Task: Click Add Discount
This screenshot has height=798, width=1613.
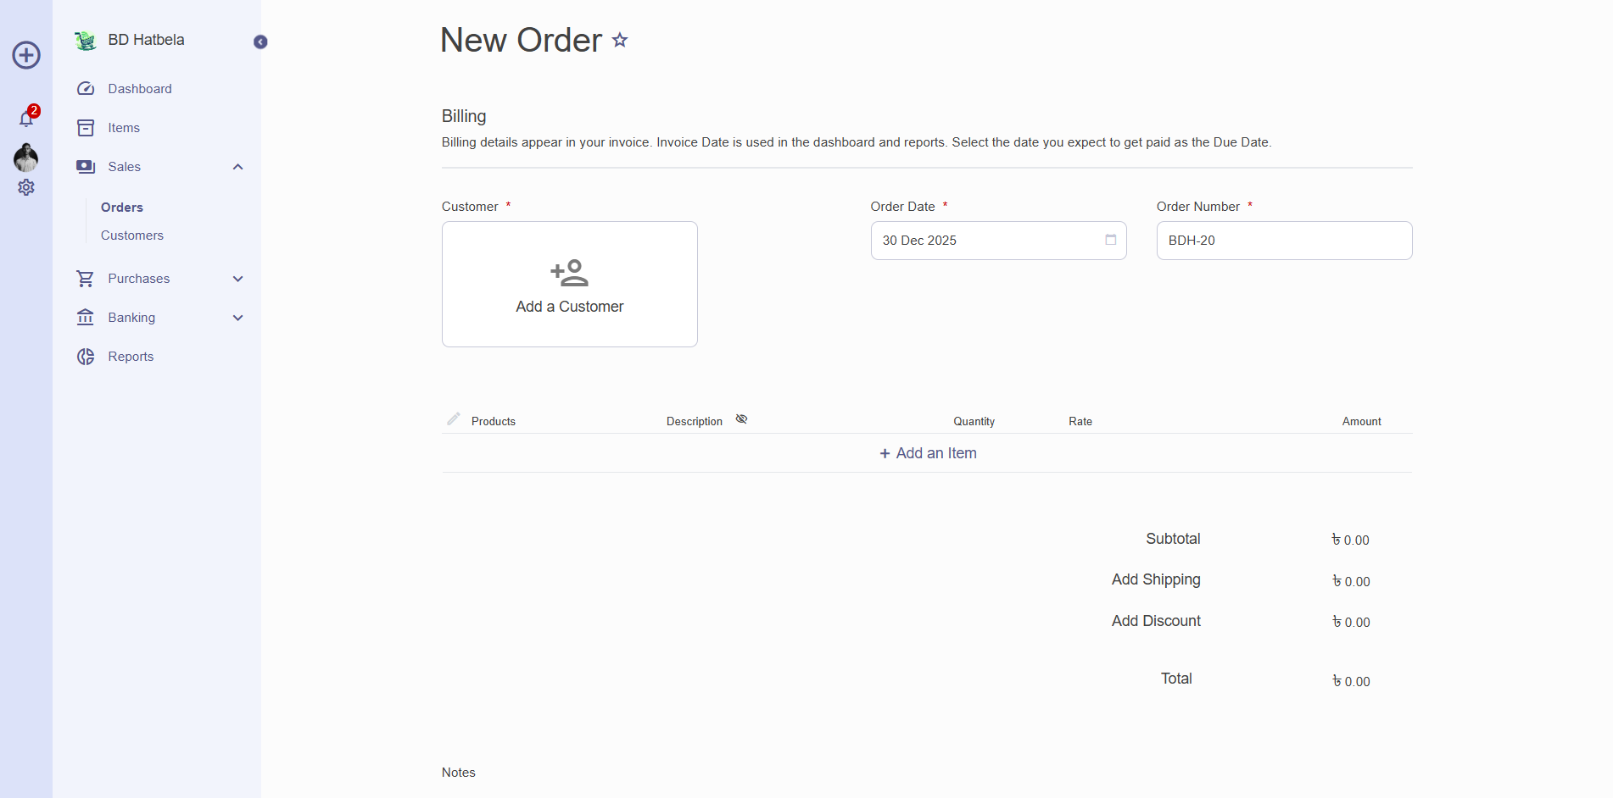Action: pos(1156,621)
